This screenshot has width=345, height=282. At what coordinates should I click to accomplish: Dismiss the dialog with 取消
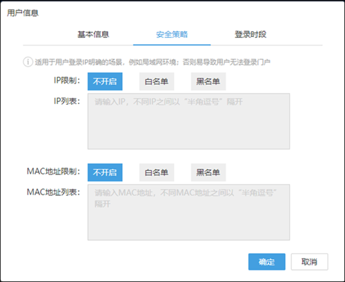[x=310, y=262]
